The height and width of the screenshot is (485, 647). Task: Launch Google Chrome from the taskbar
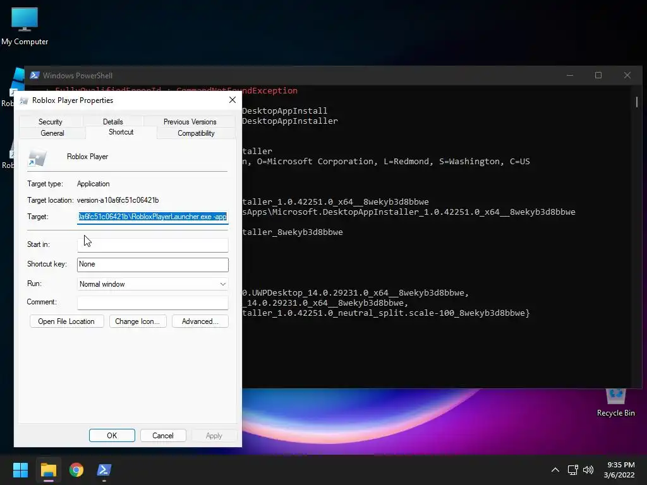click(76, 470)
